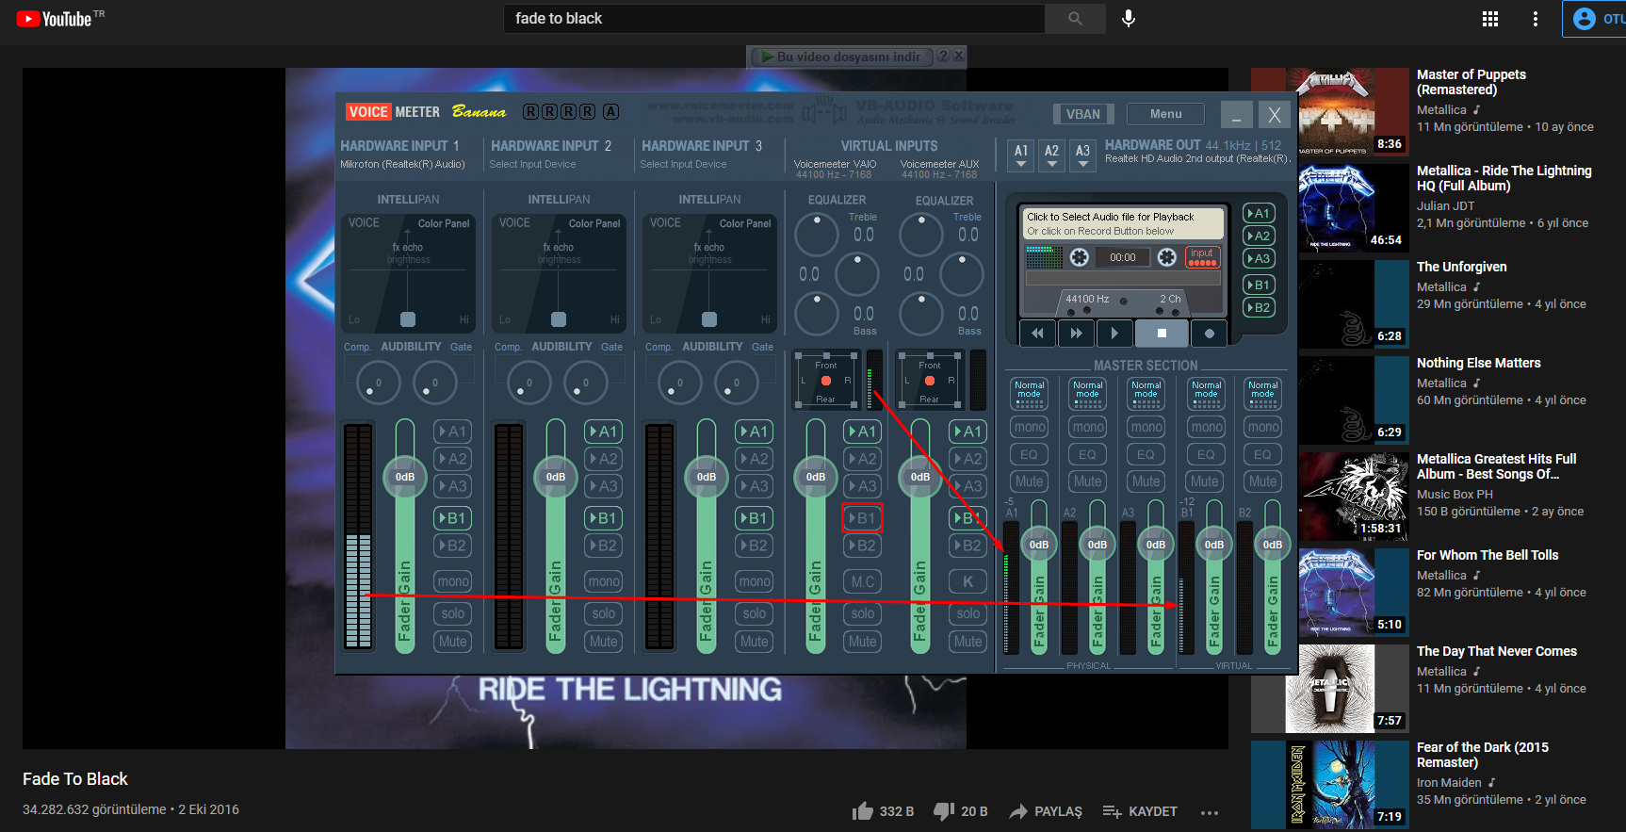Screen dimensions: 1626x832
Task: Enable EQ on the A2 master bus
Action: coord(1087,454)
